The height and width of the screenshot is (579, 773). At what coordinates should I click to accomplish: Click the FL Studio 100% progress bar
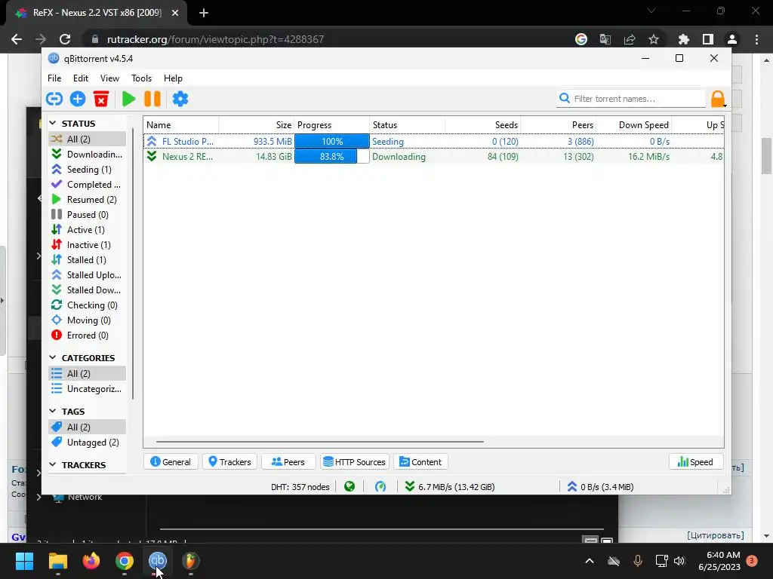click(x=332, y=141)
